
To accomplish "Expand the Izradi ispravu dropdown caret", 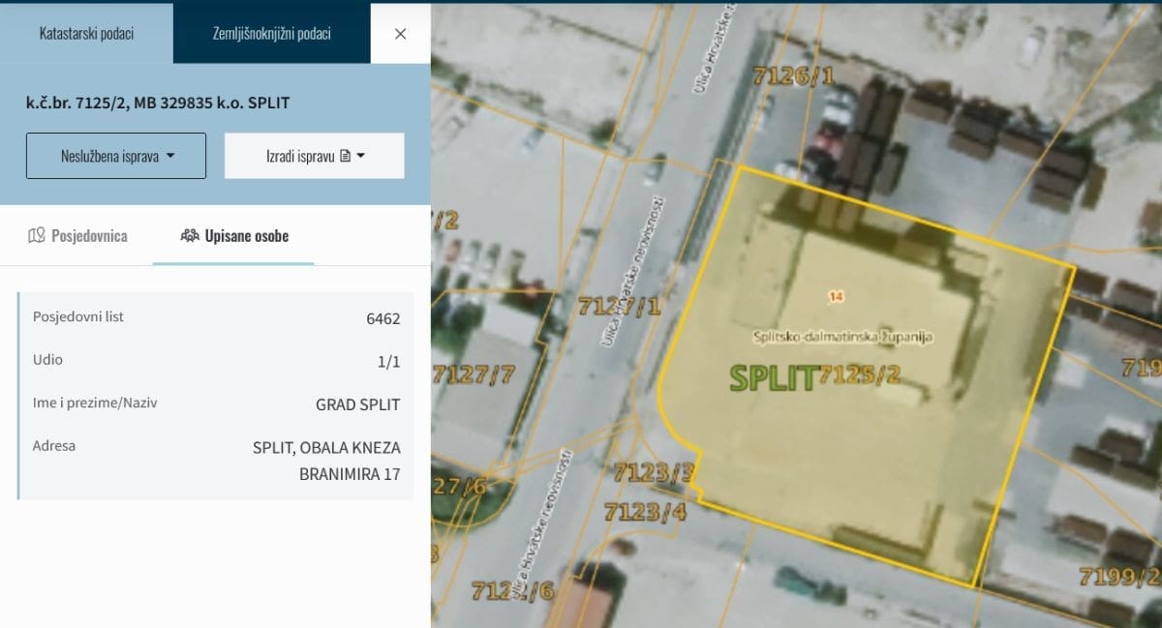I will click(361, 156).
